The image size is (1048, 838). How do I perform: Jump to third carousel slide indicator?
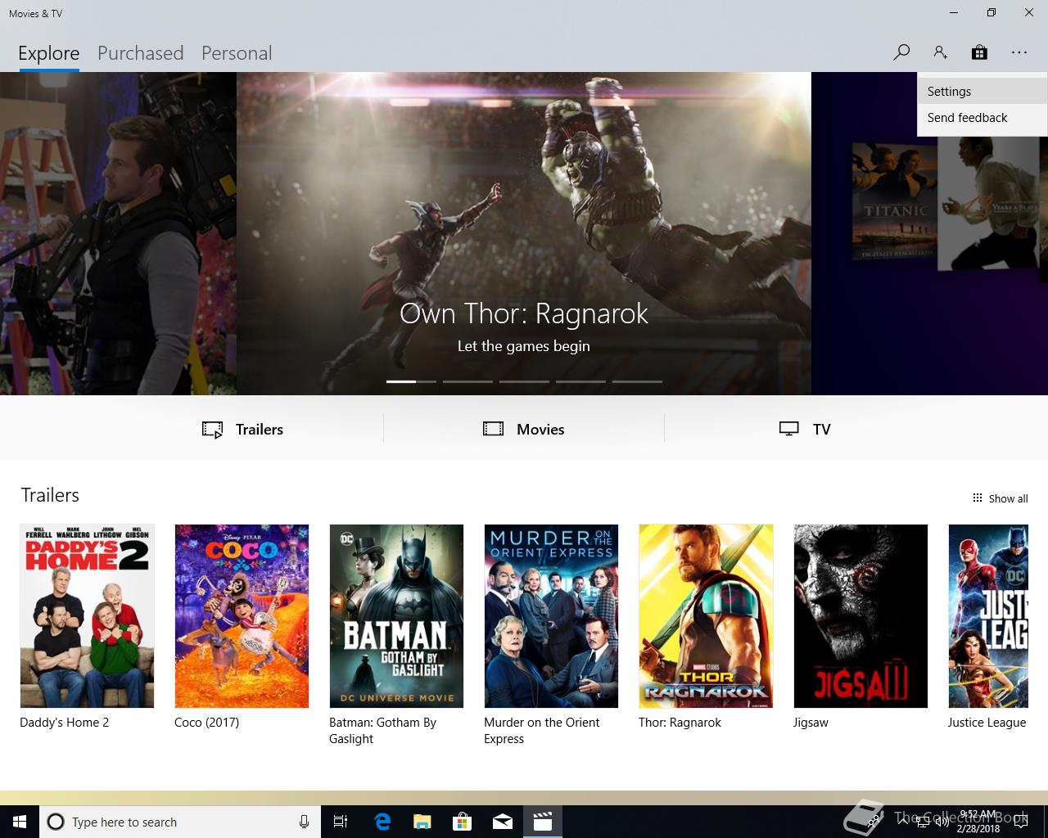pyautogui.click(x=524, y=381)
